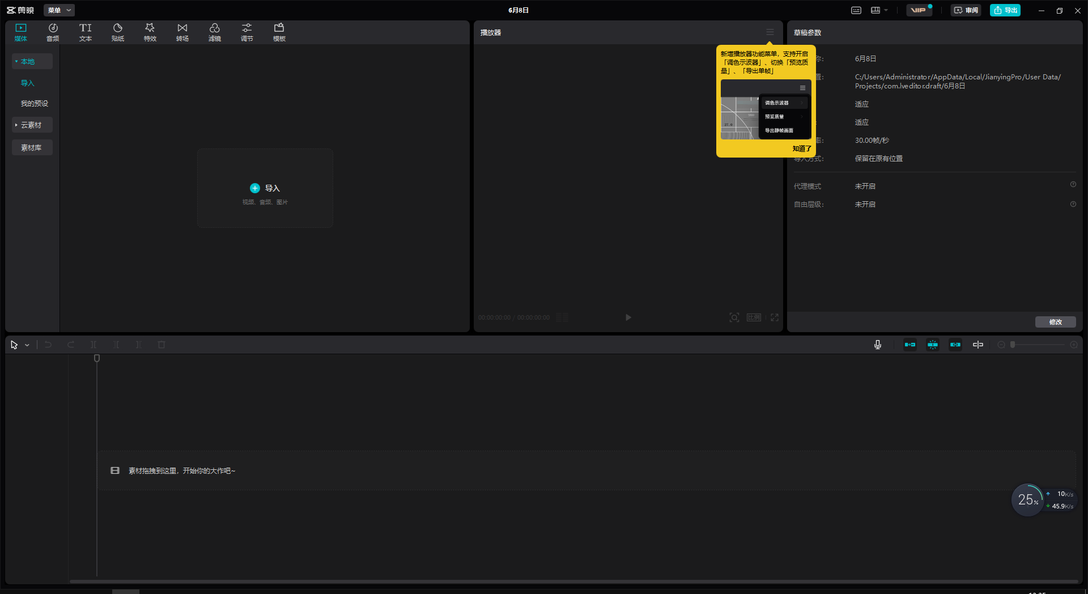
Task: Click help icon beside 自由层级
Action: tap(1073, 204)
